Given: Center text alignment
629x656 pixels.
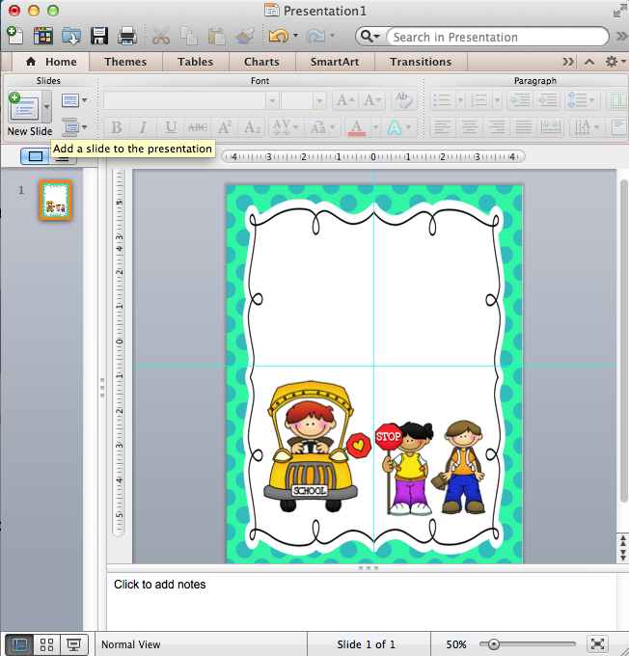Looking at the screenshot, I should click(x=470, y=127).
